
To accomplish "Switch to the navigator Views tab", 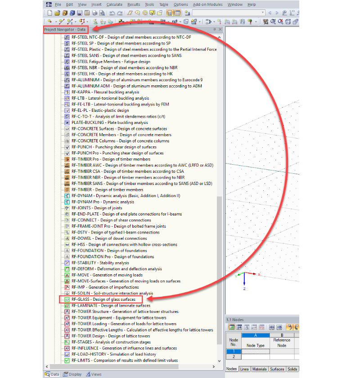I will click(94, 374).
